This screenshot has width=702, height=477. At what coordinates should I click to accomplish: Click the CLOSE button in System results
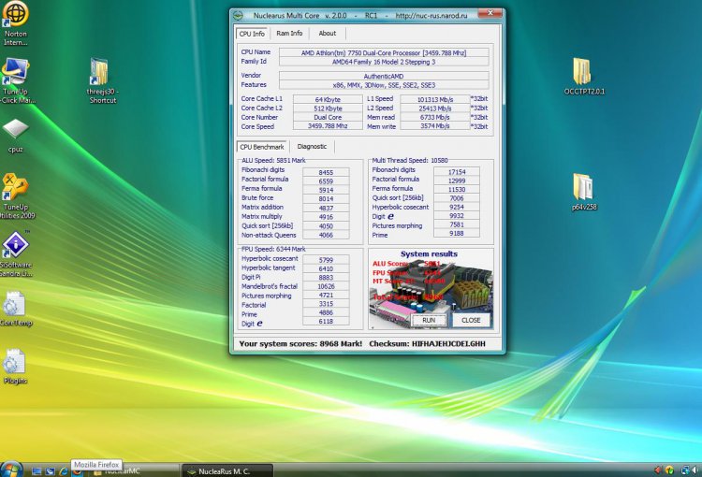pyautogui.click(x=471, y=320)
